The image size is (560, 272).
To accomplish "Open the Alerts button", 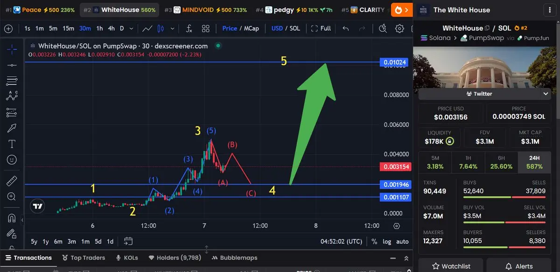I will (519, 266).
